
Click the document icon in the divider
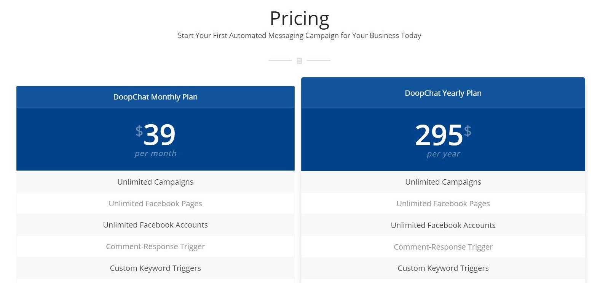[299, 61]
